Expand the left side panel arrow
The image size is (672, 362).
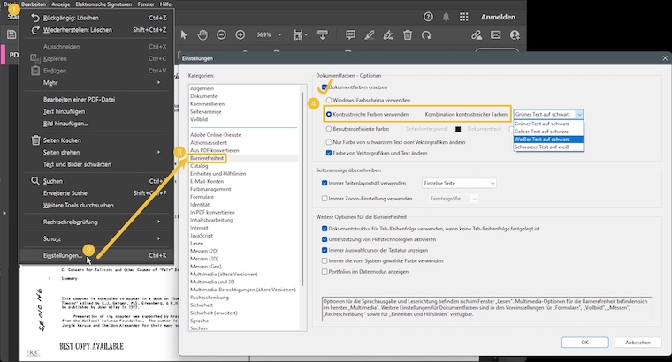tap(4, 213)
